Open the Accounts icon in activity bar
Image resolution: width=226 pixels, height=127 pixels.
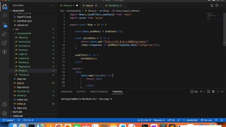click(x=5, y=104)
